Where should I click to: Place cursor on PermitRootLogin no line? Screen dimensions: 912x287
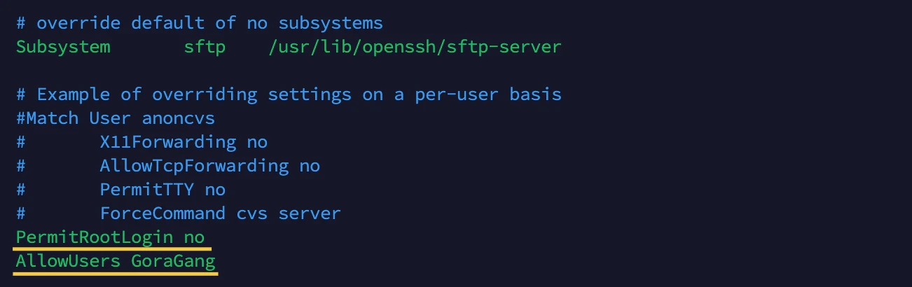pyautogui.click(x=110, y=237)
